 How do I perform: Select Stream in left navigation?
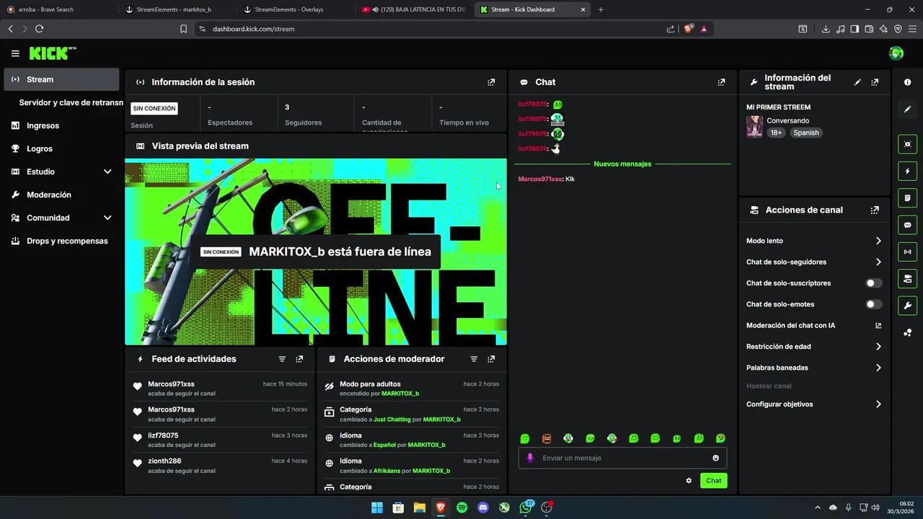[61, 79]
